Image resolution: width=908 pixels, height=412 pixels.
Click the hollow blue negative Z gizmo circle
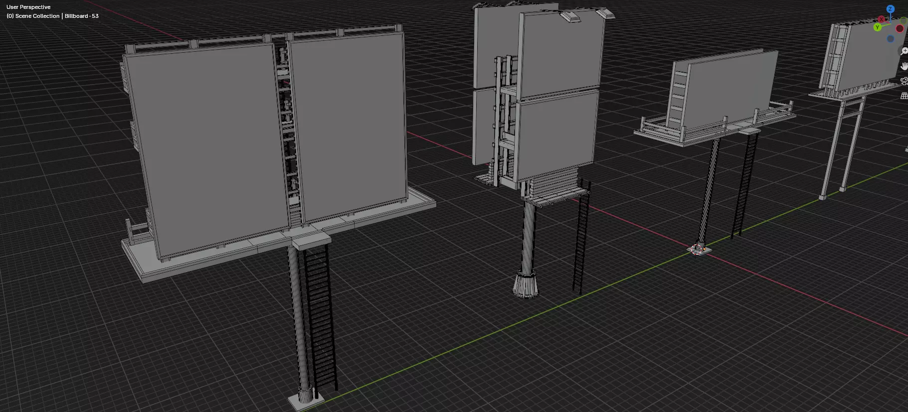[x=890, y=39]
